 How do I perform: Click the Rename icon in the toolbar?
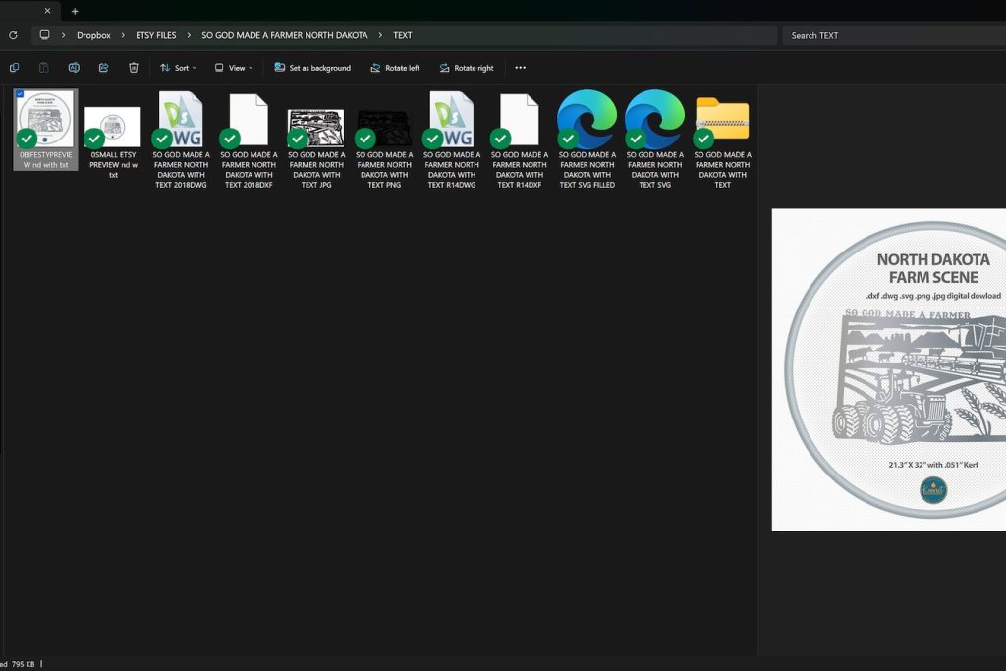[74, 68]
